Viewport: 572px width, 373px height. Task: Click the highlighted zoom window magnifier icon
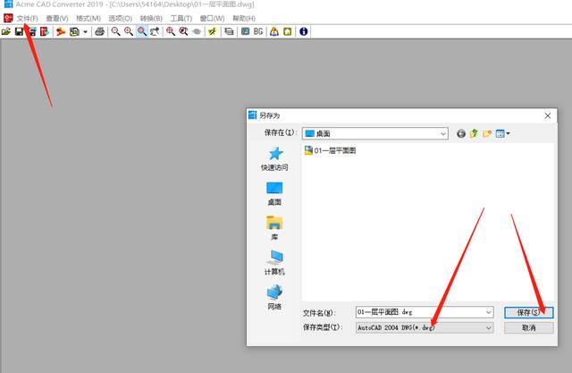141,31
